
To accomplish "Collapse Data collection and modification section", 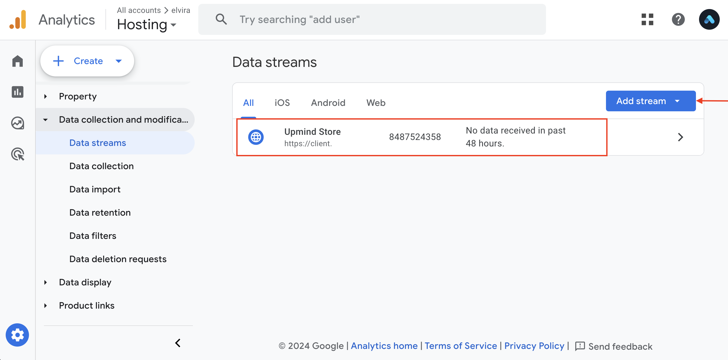I will pyautogui.click(x=45, y=120).
